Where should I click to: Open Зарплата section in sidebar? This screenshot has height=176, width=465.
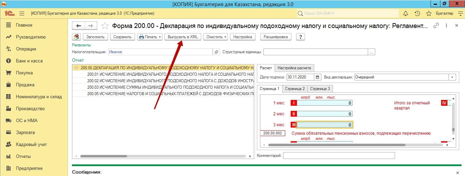coord(25,132)
